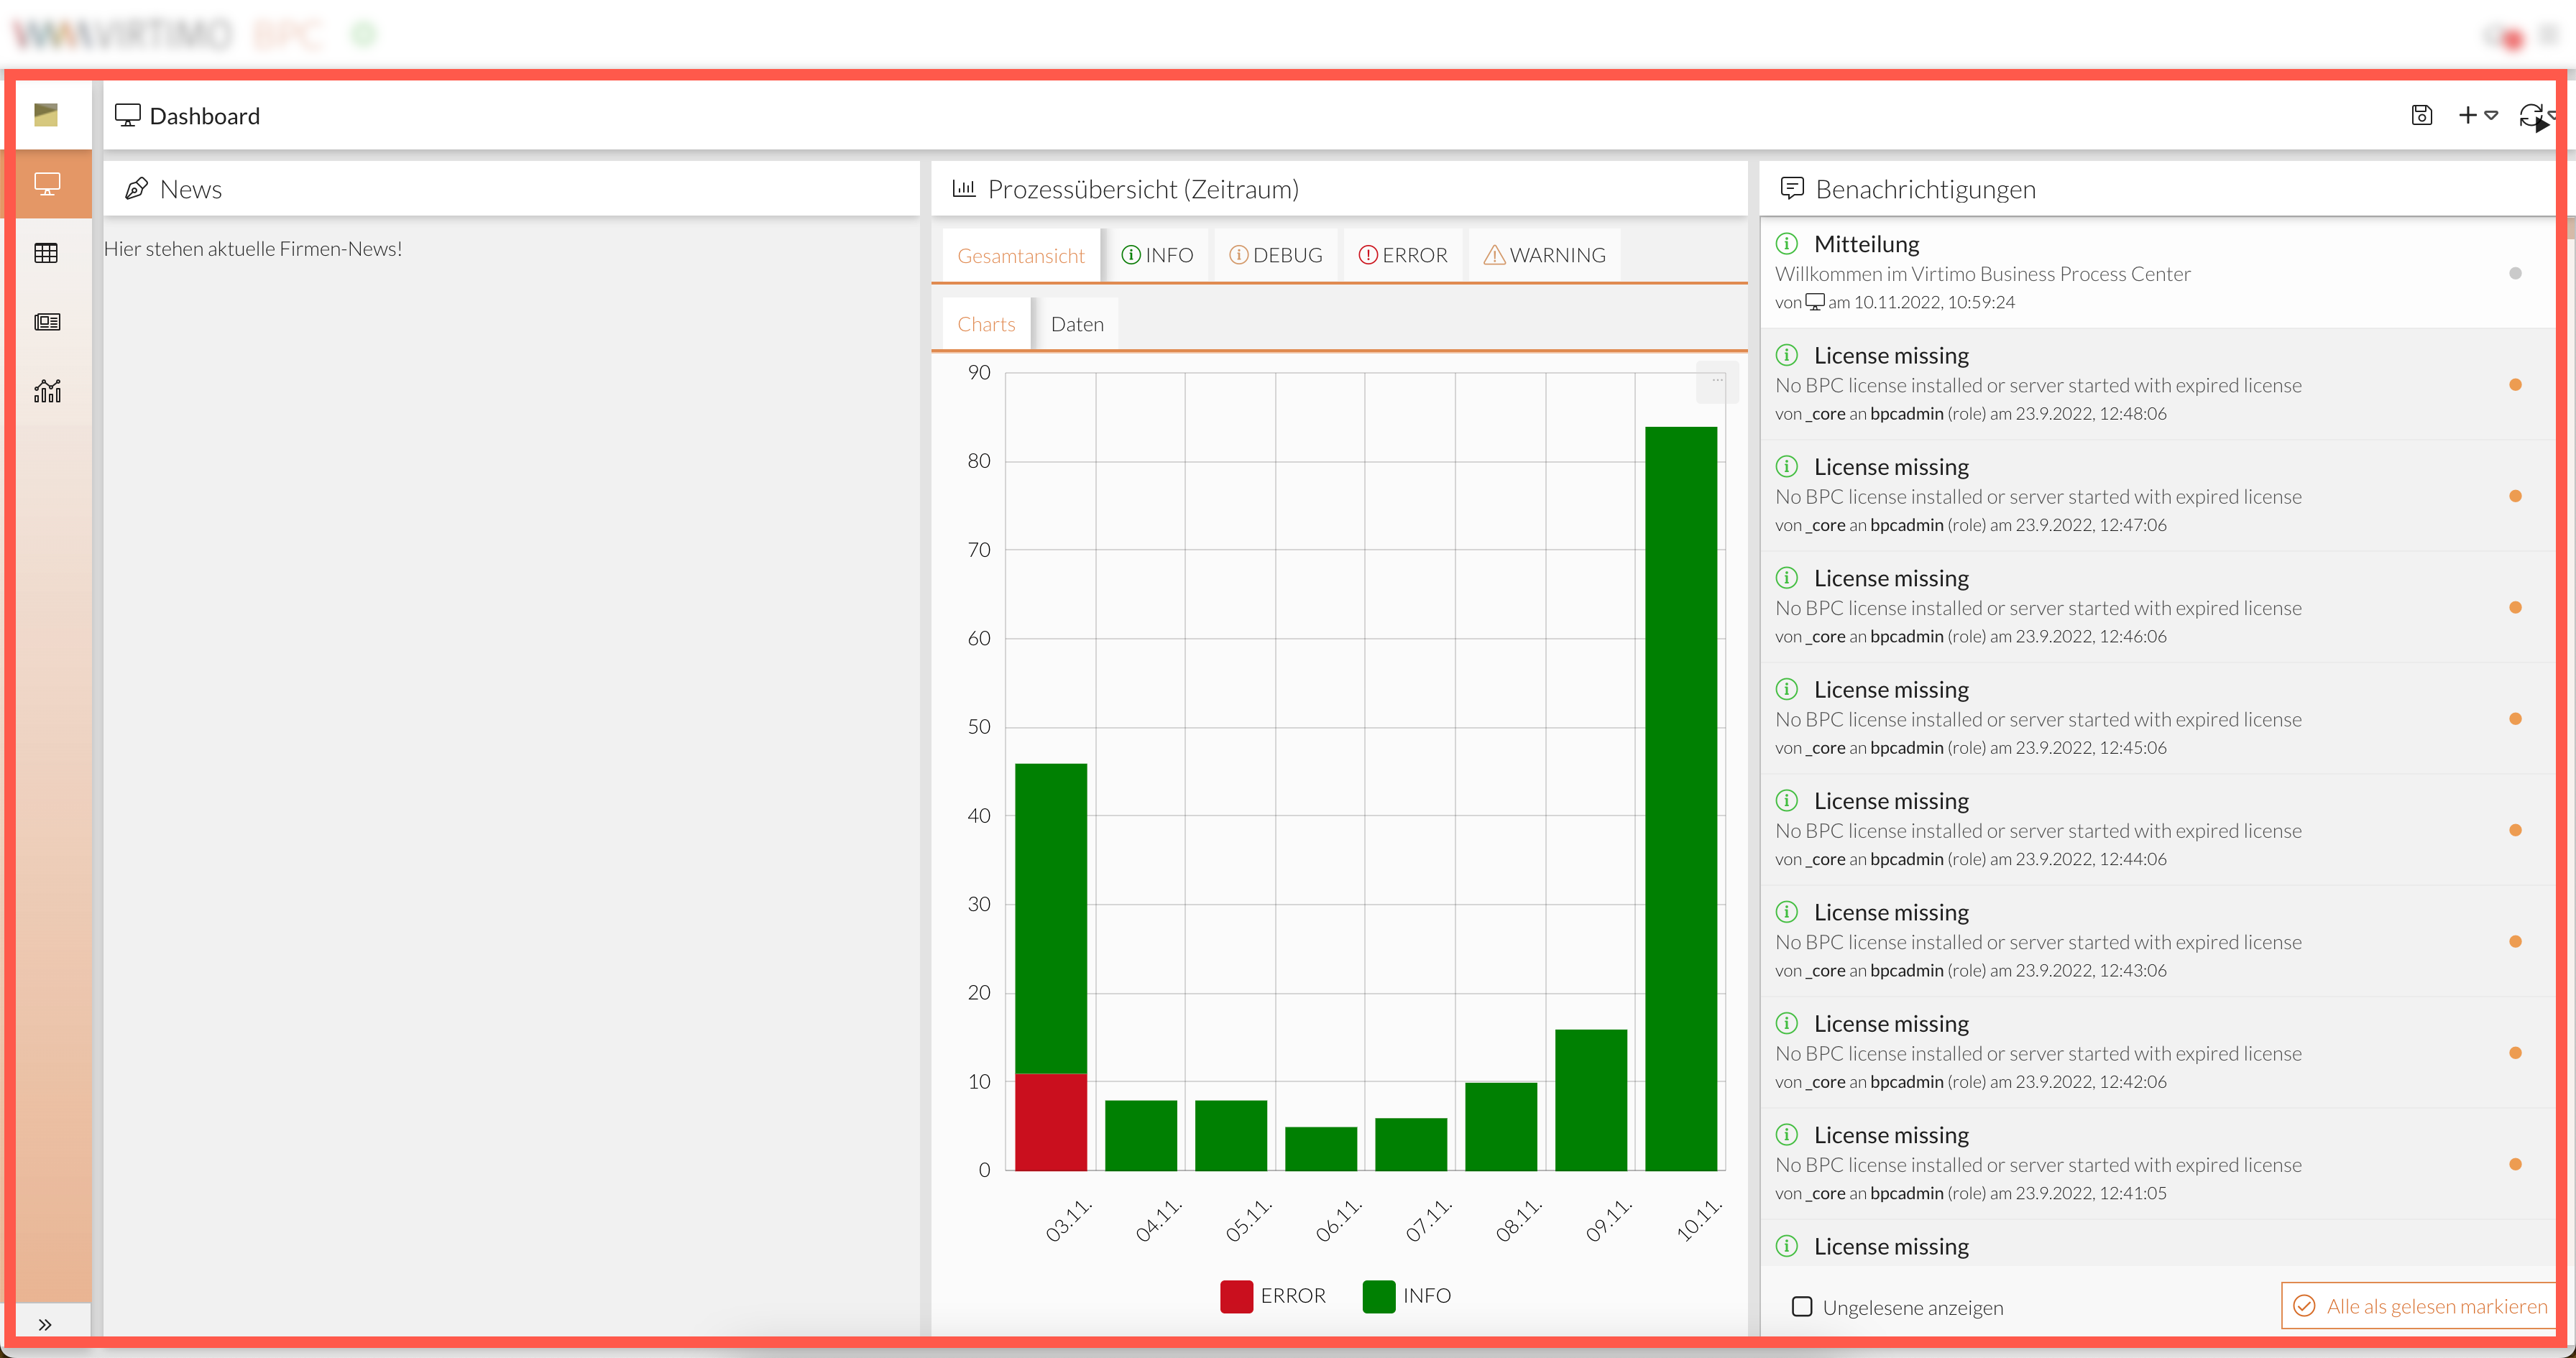
Task: Click the save dashboard floppy icon
Action: click(2421, 115)
